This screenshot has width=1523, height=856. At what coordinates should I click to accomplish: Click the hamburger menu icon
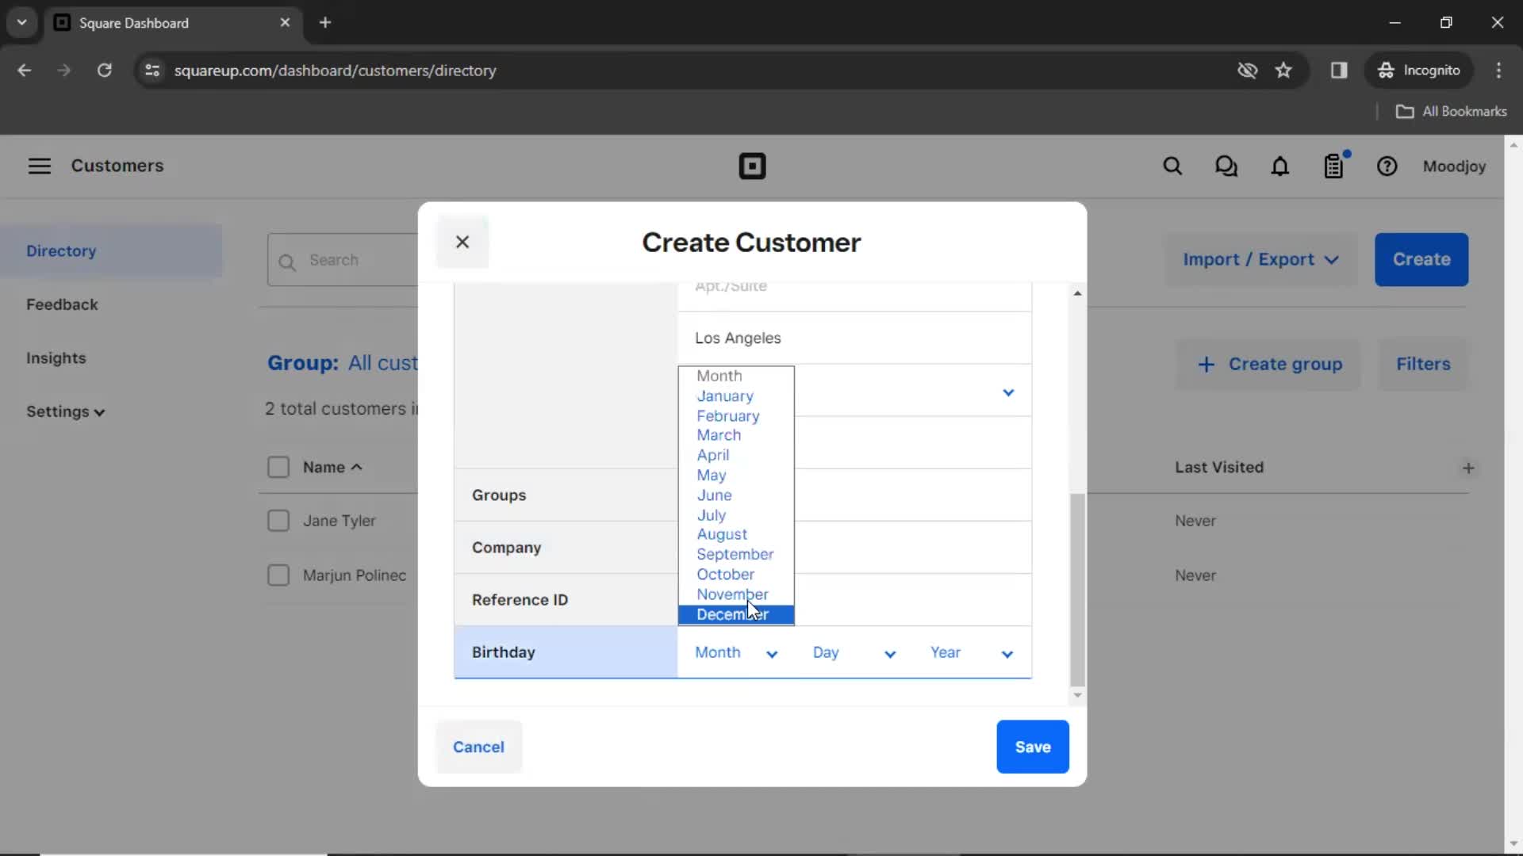tap(39, 165)
